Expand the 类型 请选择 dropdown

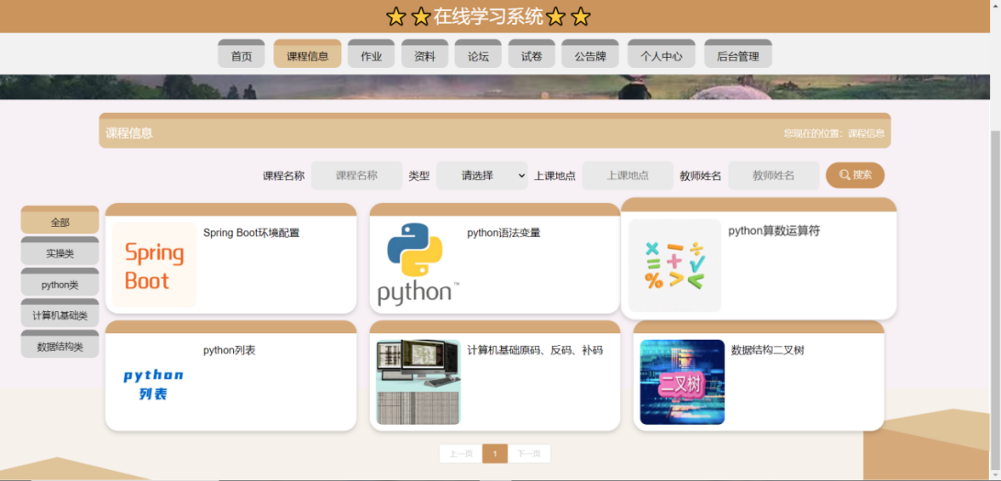pos(482,175)
